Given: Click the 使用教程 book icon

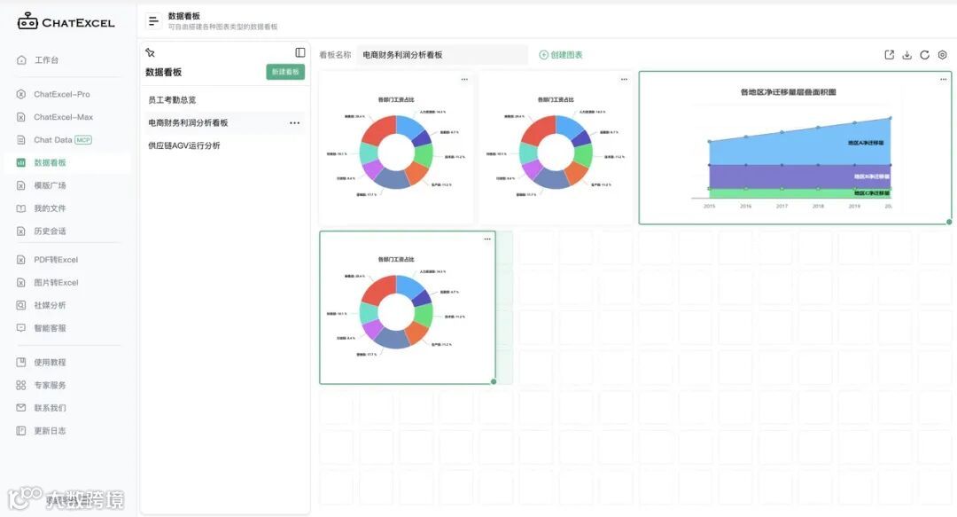Looking at the screenshot, I should pos(21,363).
